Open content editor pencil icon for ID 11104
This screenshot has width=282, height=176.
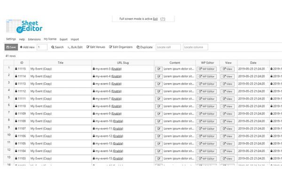click(159, 151)
